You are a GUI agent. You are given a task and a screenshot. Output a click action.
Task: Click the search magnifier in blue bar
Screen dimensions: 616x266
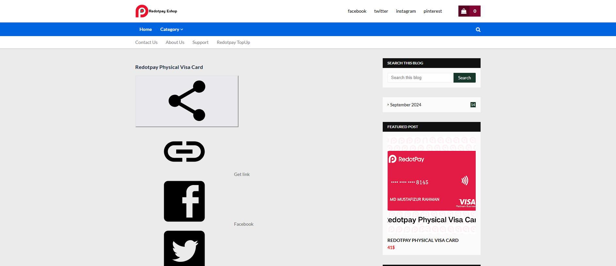coord(478,30)
